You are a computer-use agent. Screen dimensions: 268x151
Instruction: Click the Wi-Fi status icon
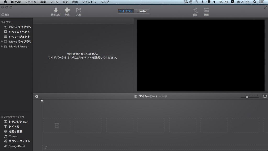pyautogui.click(x=209, y=2)
